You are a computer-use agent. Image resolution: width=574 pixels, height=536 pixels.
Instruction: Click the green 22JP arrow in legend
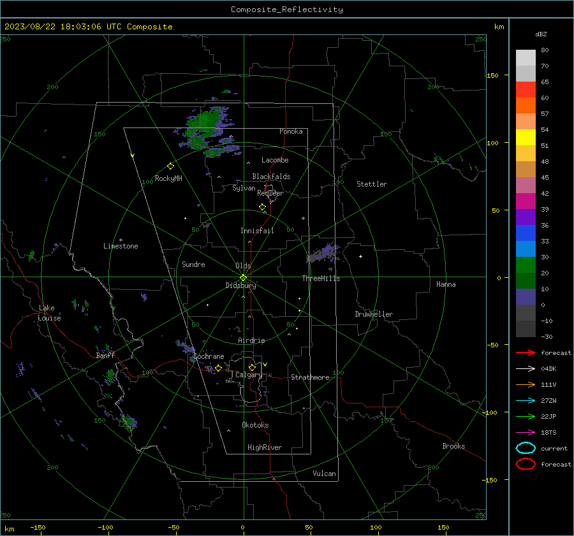[x=526, y=416]
